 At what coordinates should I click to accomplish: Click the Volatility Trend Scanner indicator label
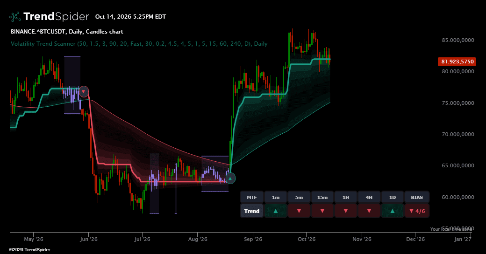pos(139,44)
